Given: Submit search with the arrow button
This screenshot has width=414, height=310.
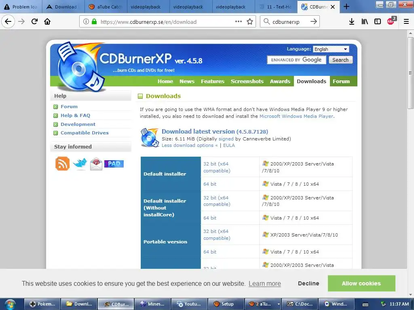Looking at the screenshot, I should click(x=313, y=22).
